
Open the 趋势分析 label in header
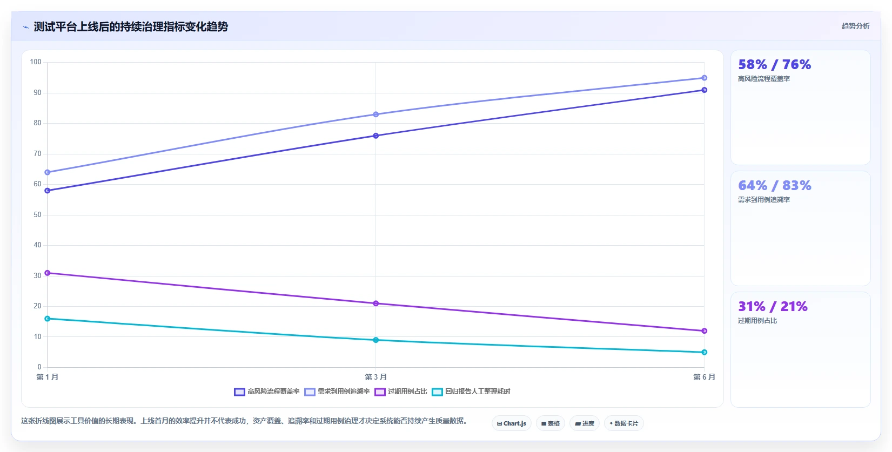click(855, 26)
